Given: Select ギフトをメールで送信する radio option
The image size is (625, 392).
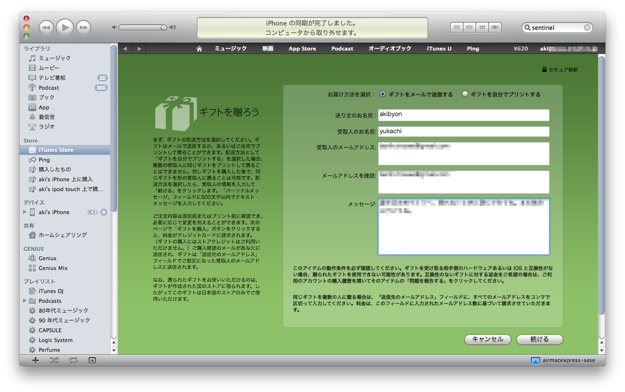Looking at the screenshot, I should coord(383,94).
